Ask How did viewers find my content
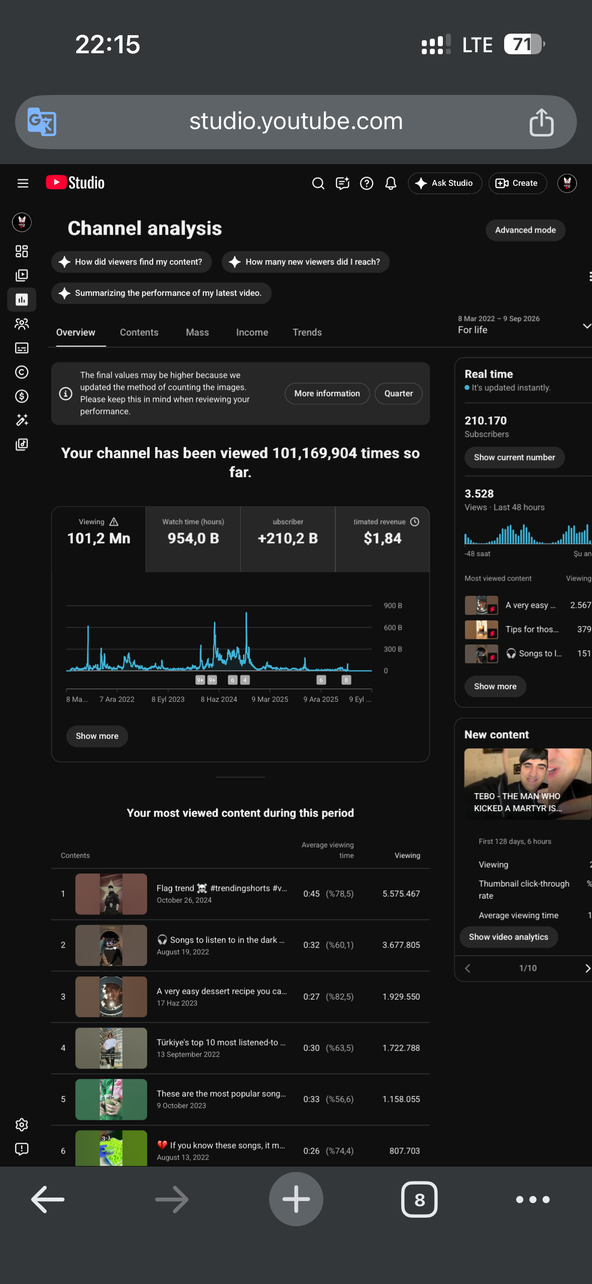The width and height of the screenshot is (592, 1284). click(132, 262)
